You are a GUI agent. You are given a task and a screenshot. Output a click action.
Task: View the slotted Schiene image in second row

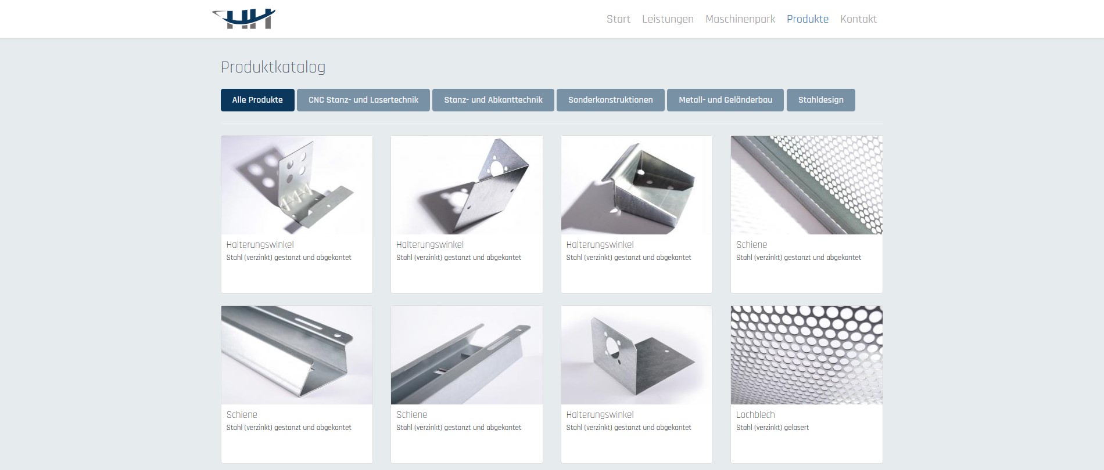467,355
